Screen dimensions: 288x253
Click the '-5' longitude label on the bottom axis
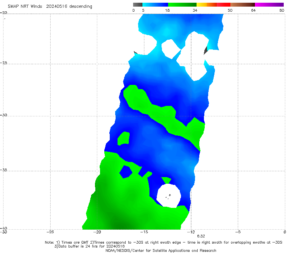pyautogui.click(x=238, y=232)
